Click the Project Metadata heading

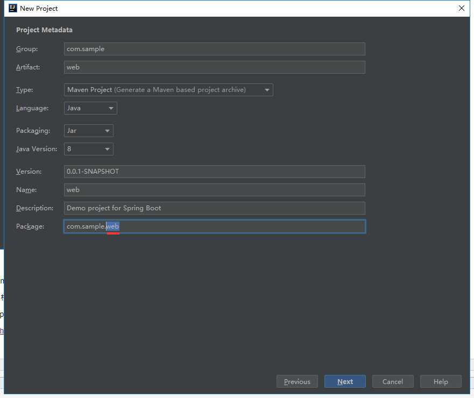(x=44, y=30)
